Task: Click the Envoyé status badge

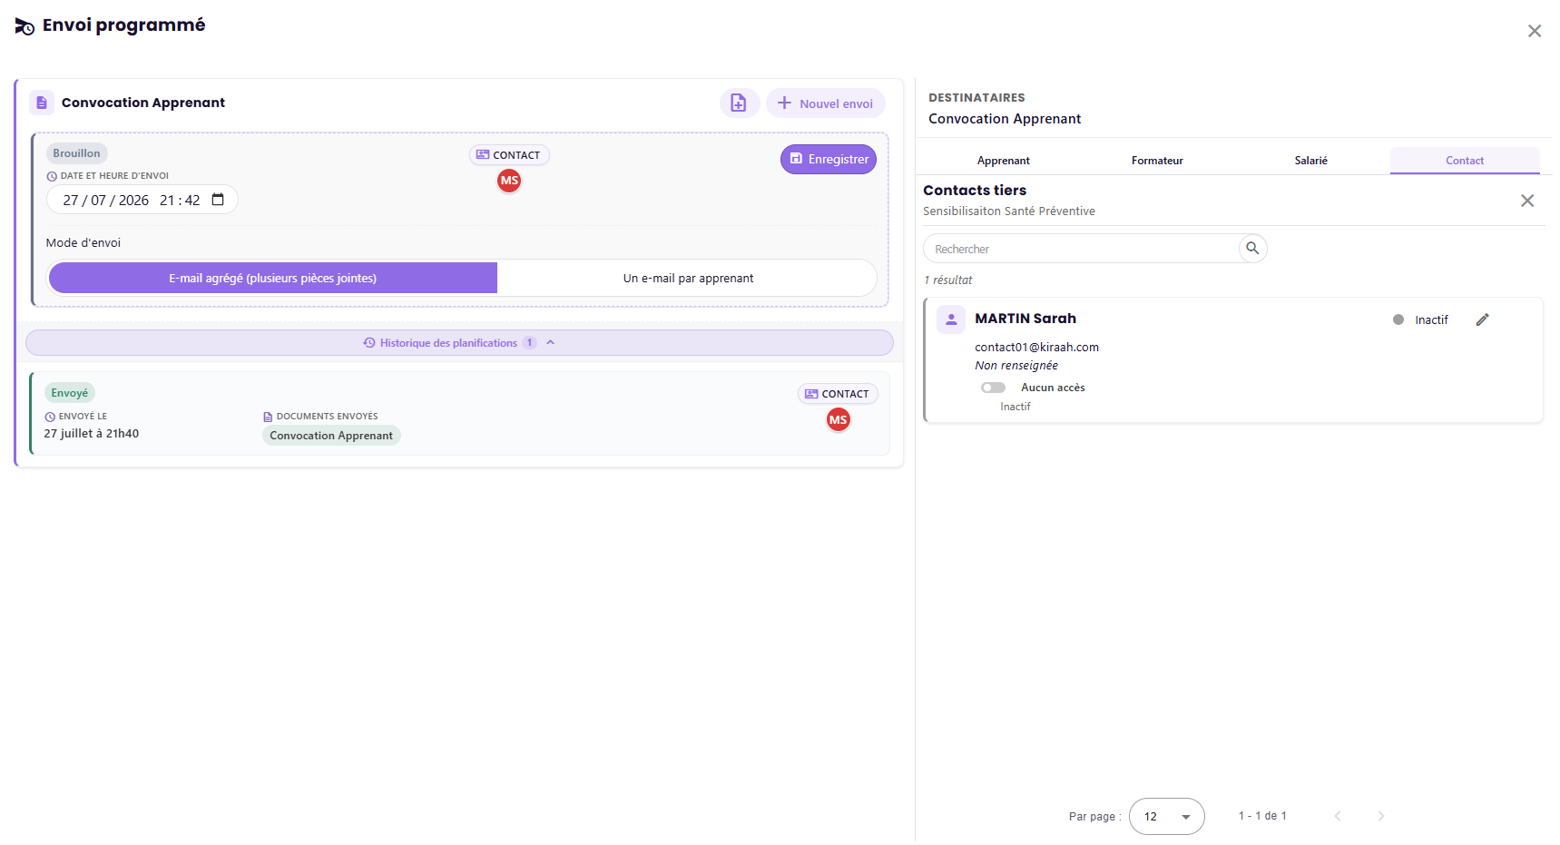Action: [x=70, y=393]
